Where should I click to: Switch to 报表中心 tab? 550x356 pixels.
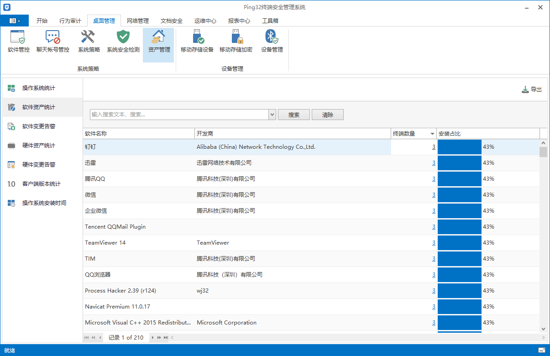[x=239, y=21]
